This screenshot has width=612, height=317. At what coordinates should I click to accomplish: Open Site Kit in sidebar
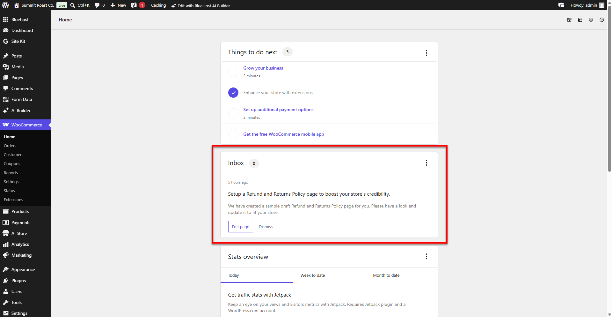(x=25, y=41)
